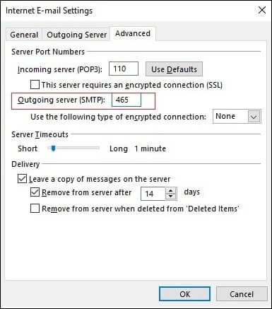Click the Use Defaults button
272x309 pixels.
[174, 69]
